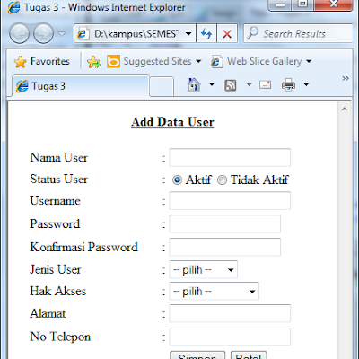The height and width of the screenshot is (359, 359).
Task: Click the No Telepon input field
Action: 230,337
